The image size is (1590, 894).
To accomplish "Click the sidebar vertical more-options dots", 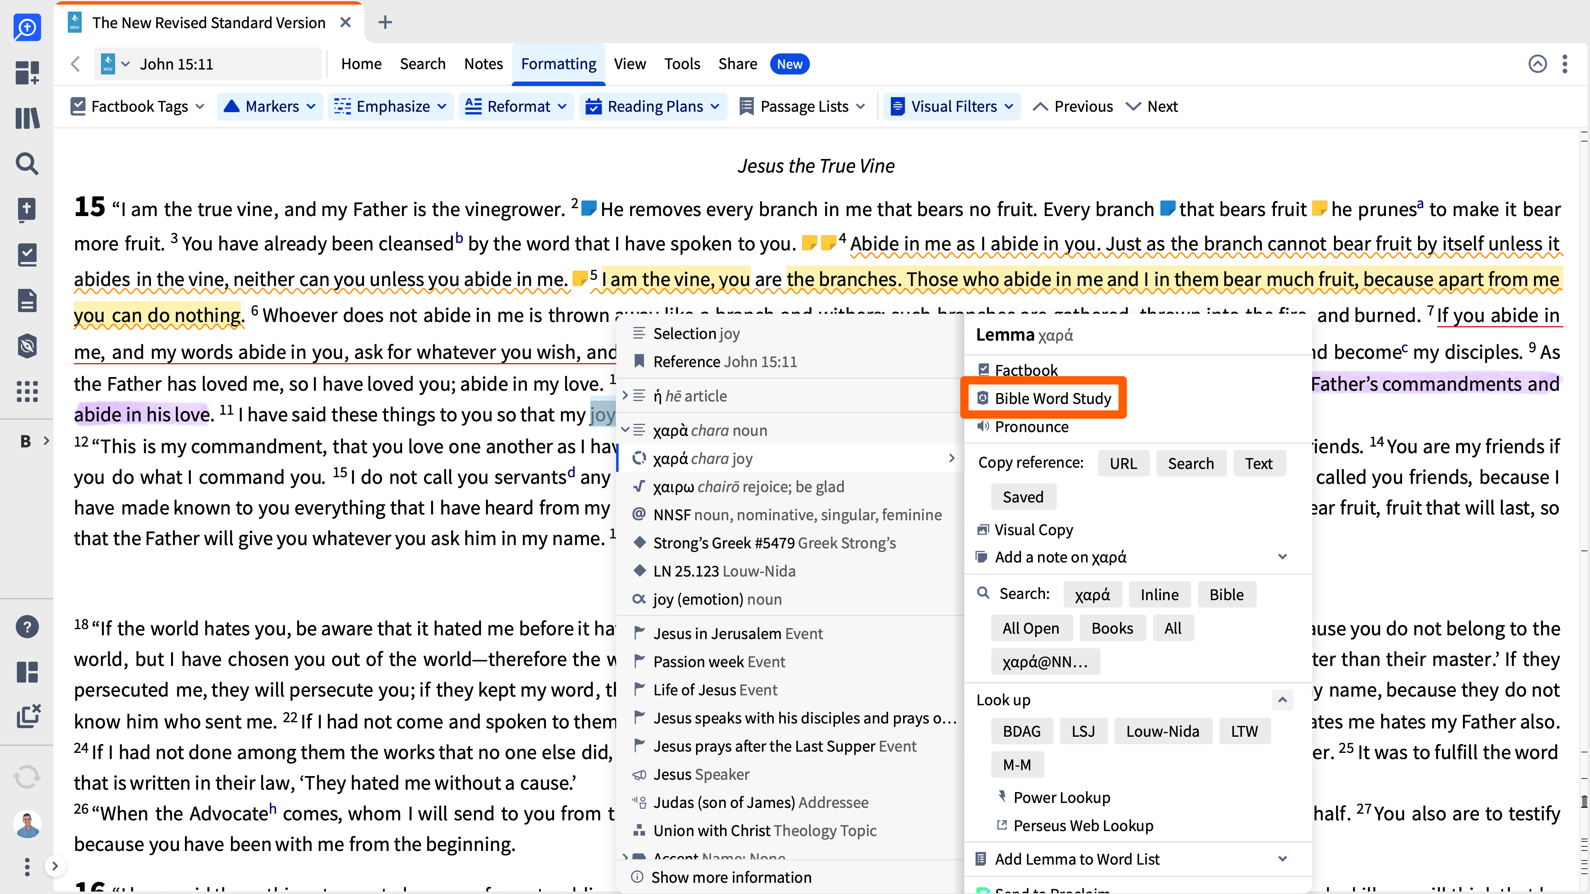I will (27, 866).
